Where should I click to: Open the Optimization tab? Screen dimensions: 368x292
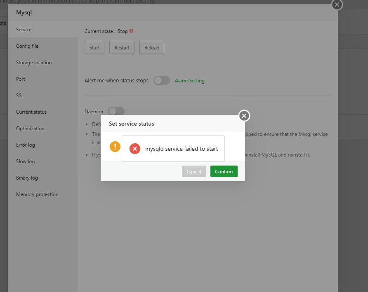point(43,128)
